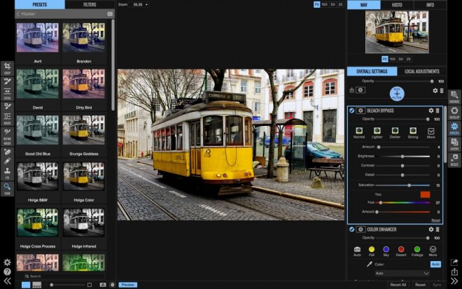Pick the color dropper in Color Enhancer
462x289 pixels.
(x=369, y=265)
